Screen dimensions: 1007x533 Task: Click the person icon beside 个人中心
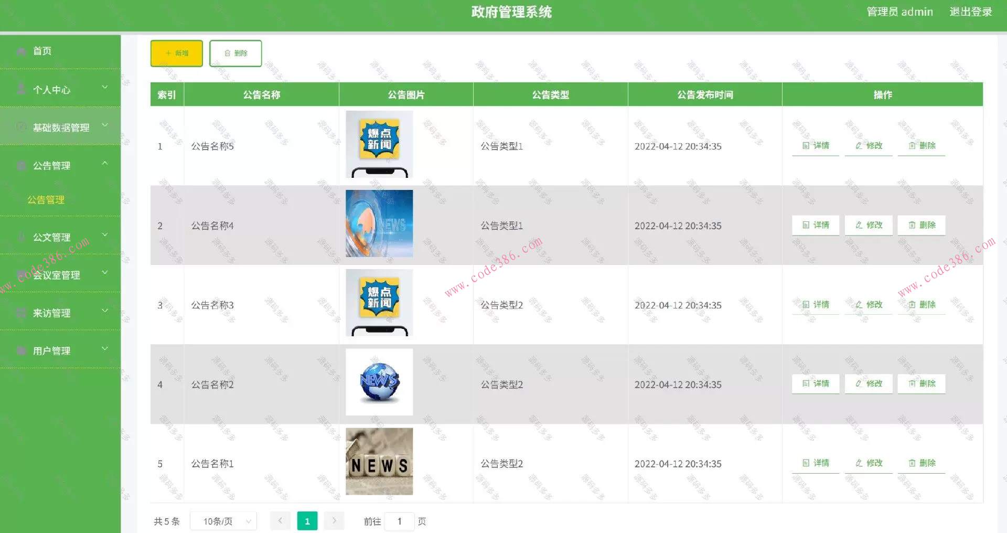click(x=21, y=89)
